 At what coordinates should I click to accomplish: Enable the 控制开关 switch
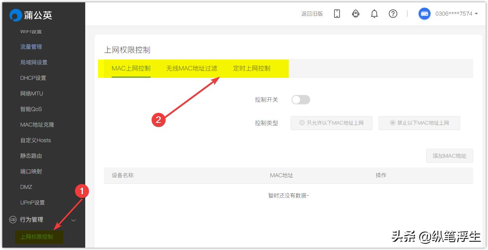point(300,100)
